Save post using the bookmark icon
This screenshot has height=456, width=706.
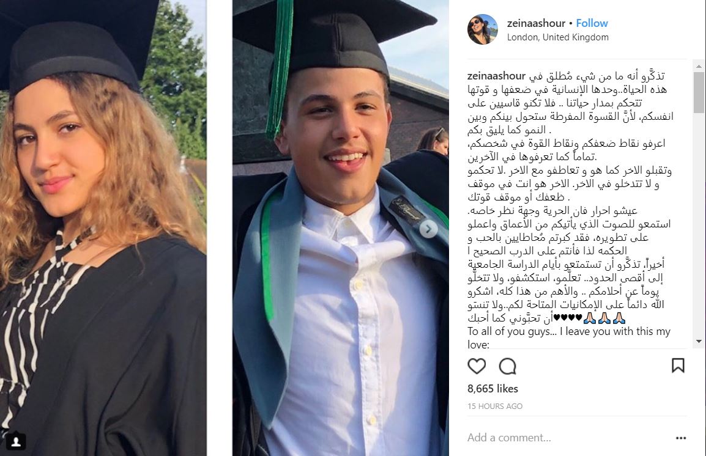pyautogui.click(x=678, y=366)
